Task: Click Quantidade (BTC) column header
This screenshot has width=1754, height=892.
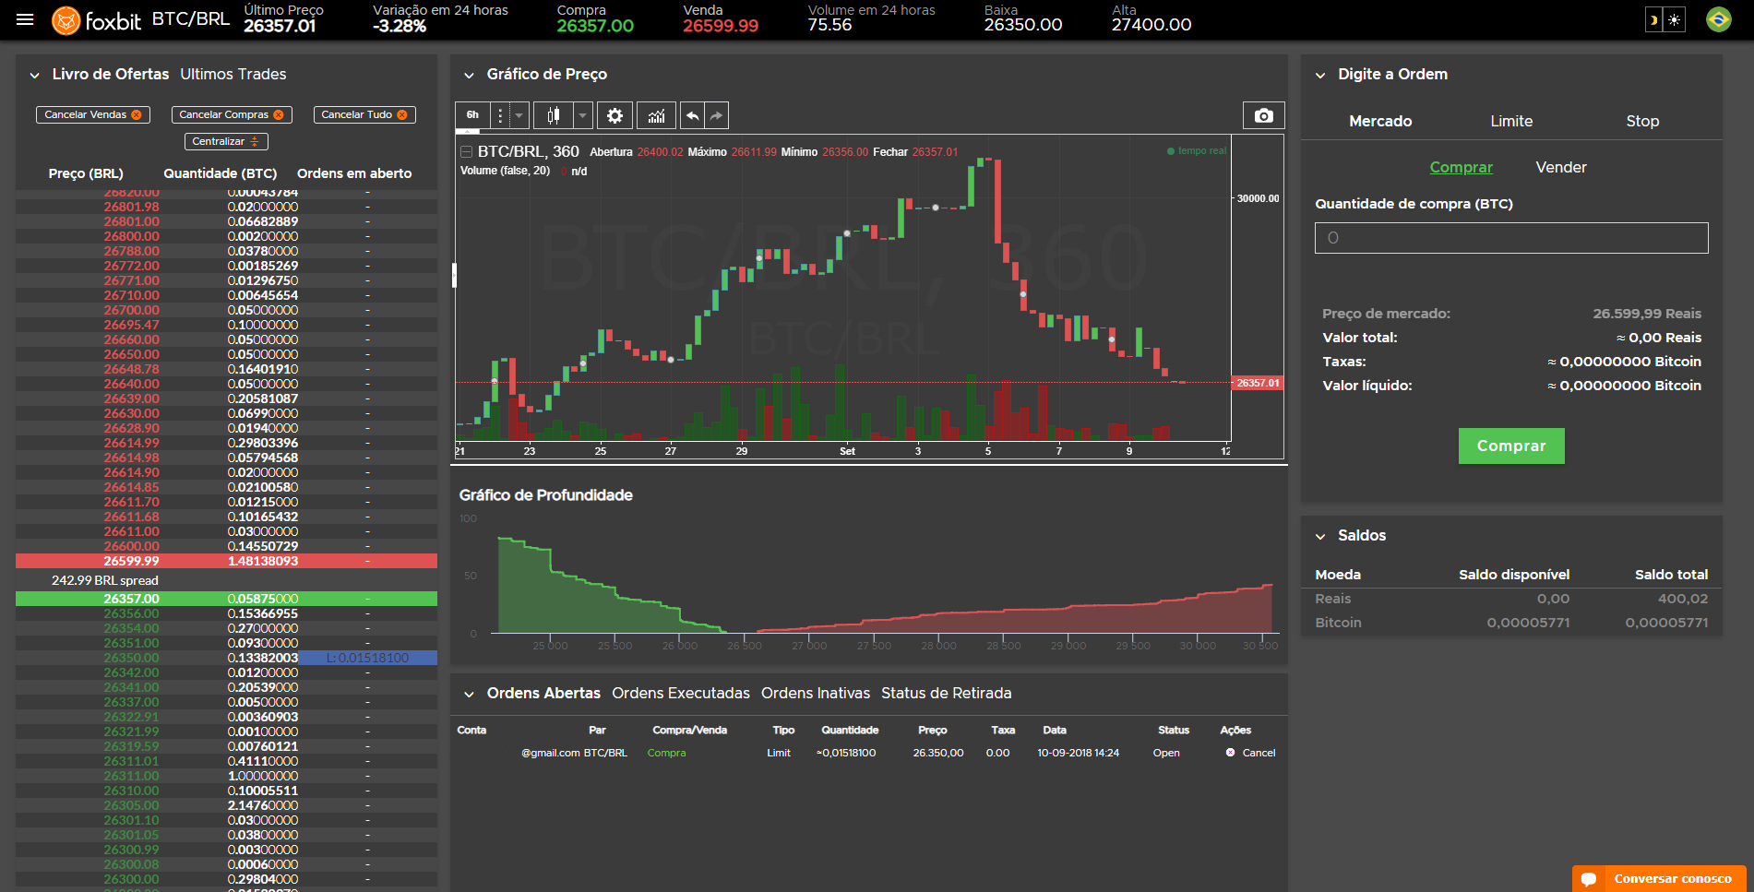Action: coord(221,173)
